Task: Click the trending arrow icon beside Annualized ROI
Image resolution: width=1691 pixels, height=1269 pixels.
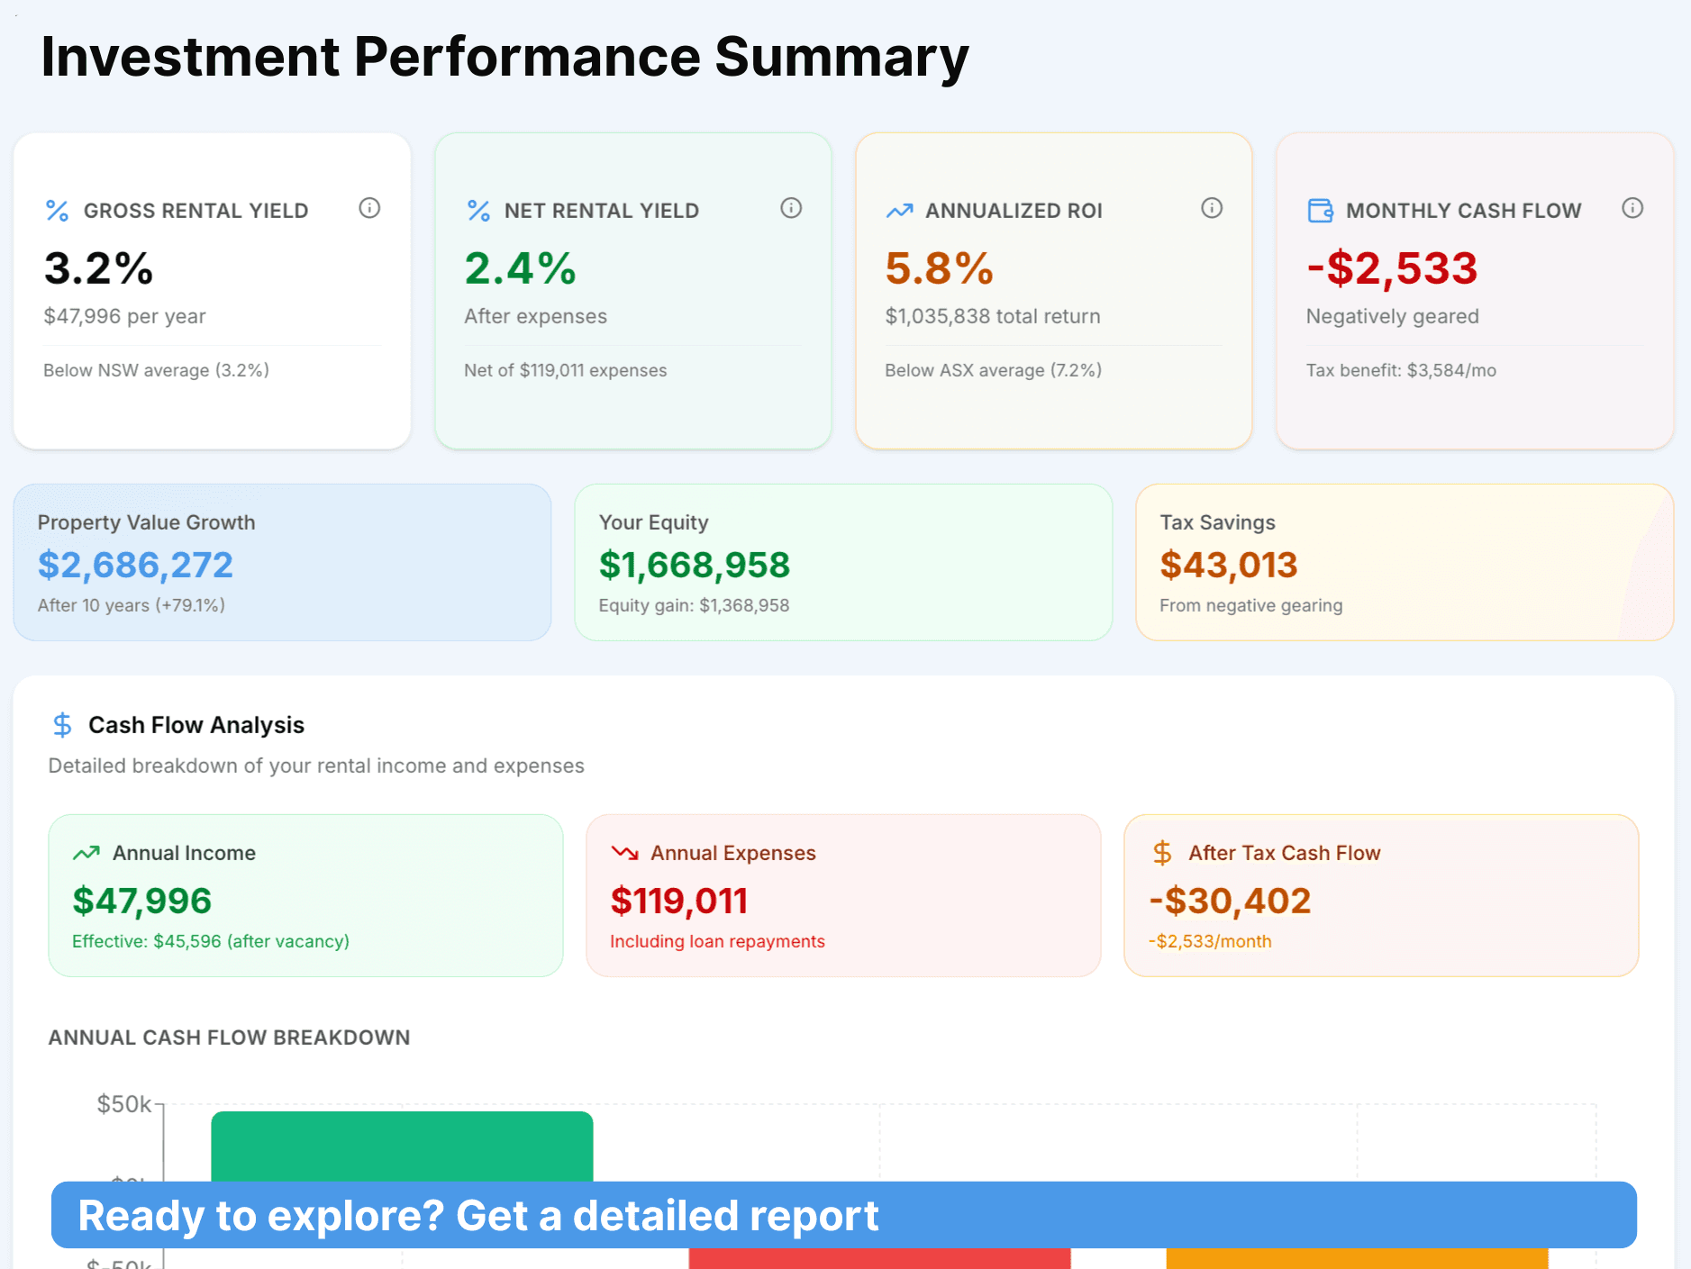Action: [x=899, y=211]
